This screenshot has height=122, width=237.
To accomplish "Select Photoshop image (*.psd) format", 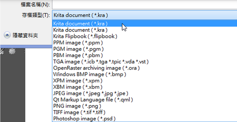I will tap(144, 119).
